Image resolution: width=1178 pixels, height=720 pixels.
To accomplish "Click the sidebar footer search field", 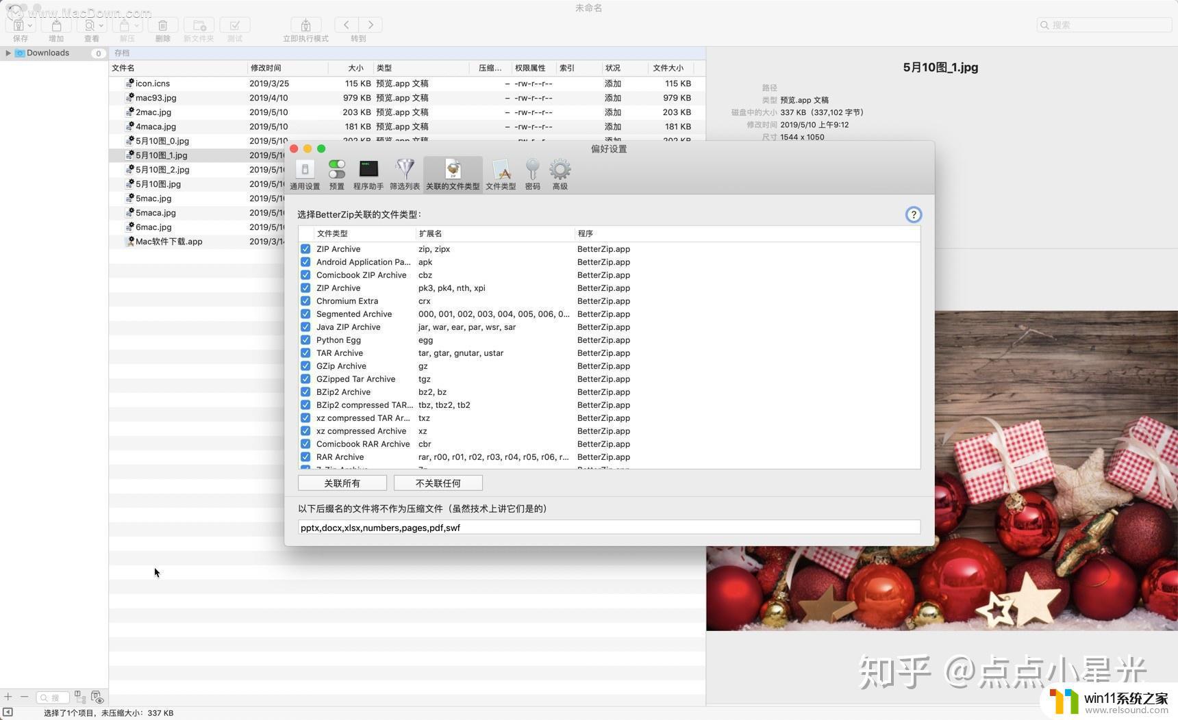I will [53, 697].
